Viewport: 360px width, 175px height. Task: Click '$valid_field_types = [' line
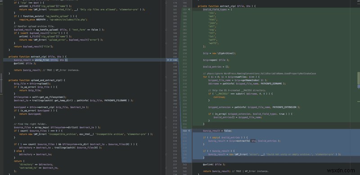[217, 9]
